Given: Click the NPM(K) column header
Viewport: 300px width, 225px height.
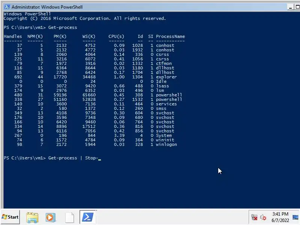Looking at the screenshot, I should [x=35, y=36].
